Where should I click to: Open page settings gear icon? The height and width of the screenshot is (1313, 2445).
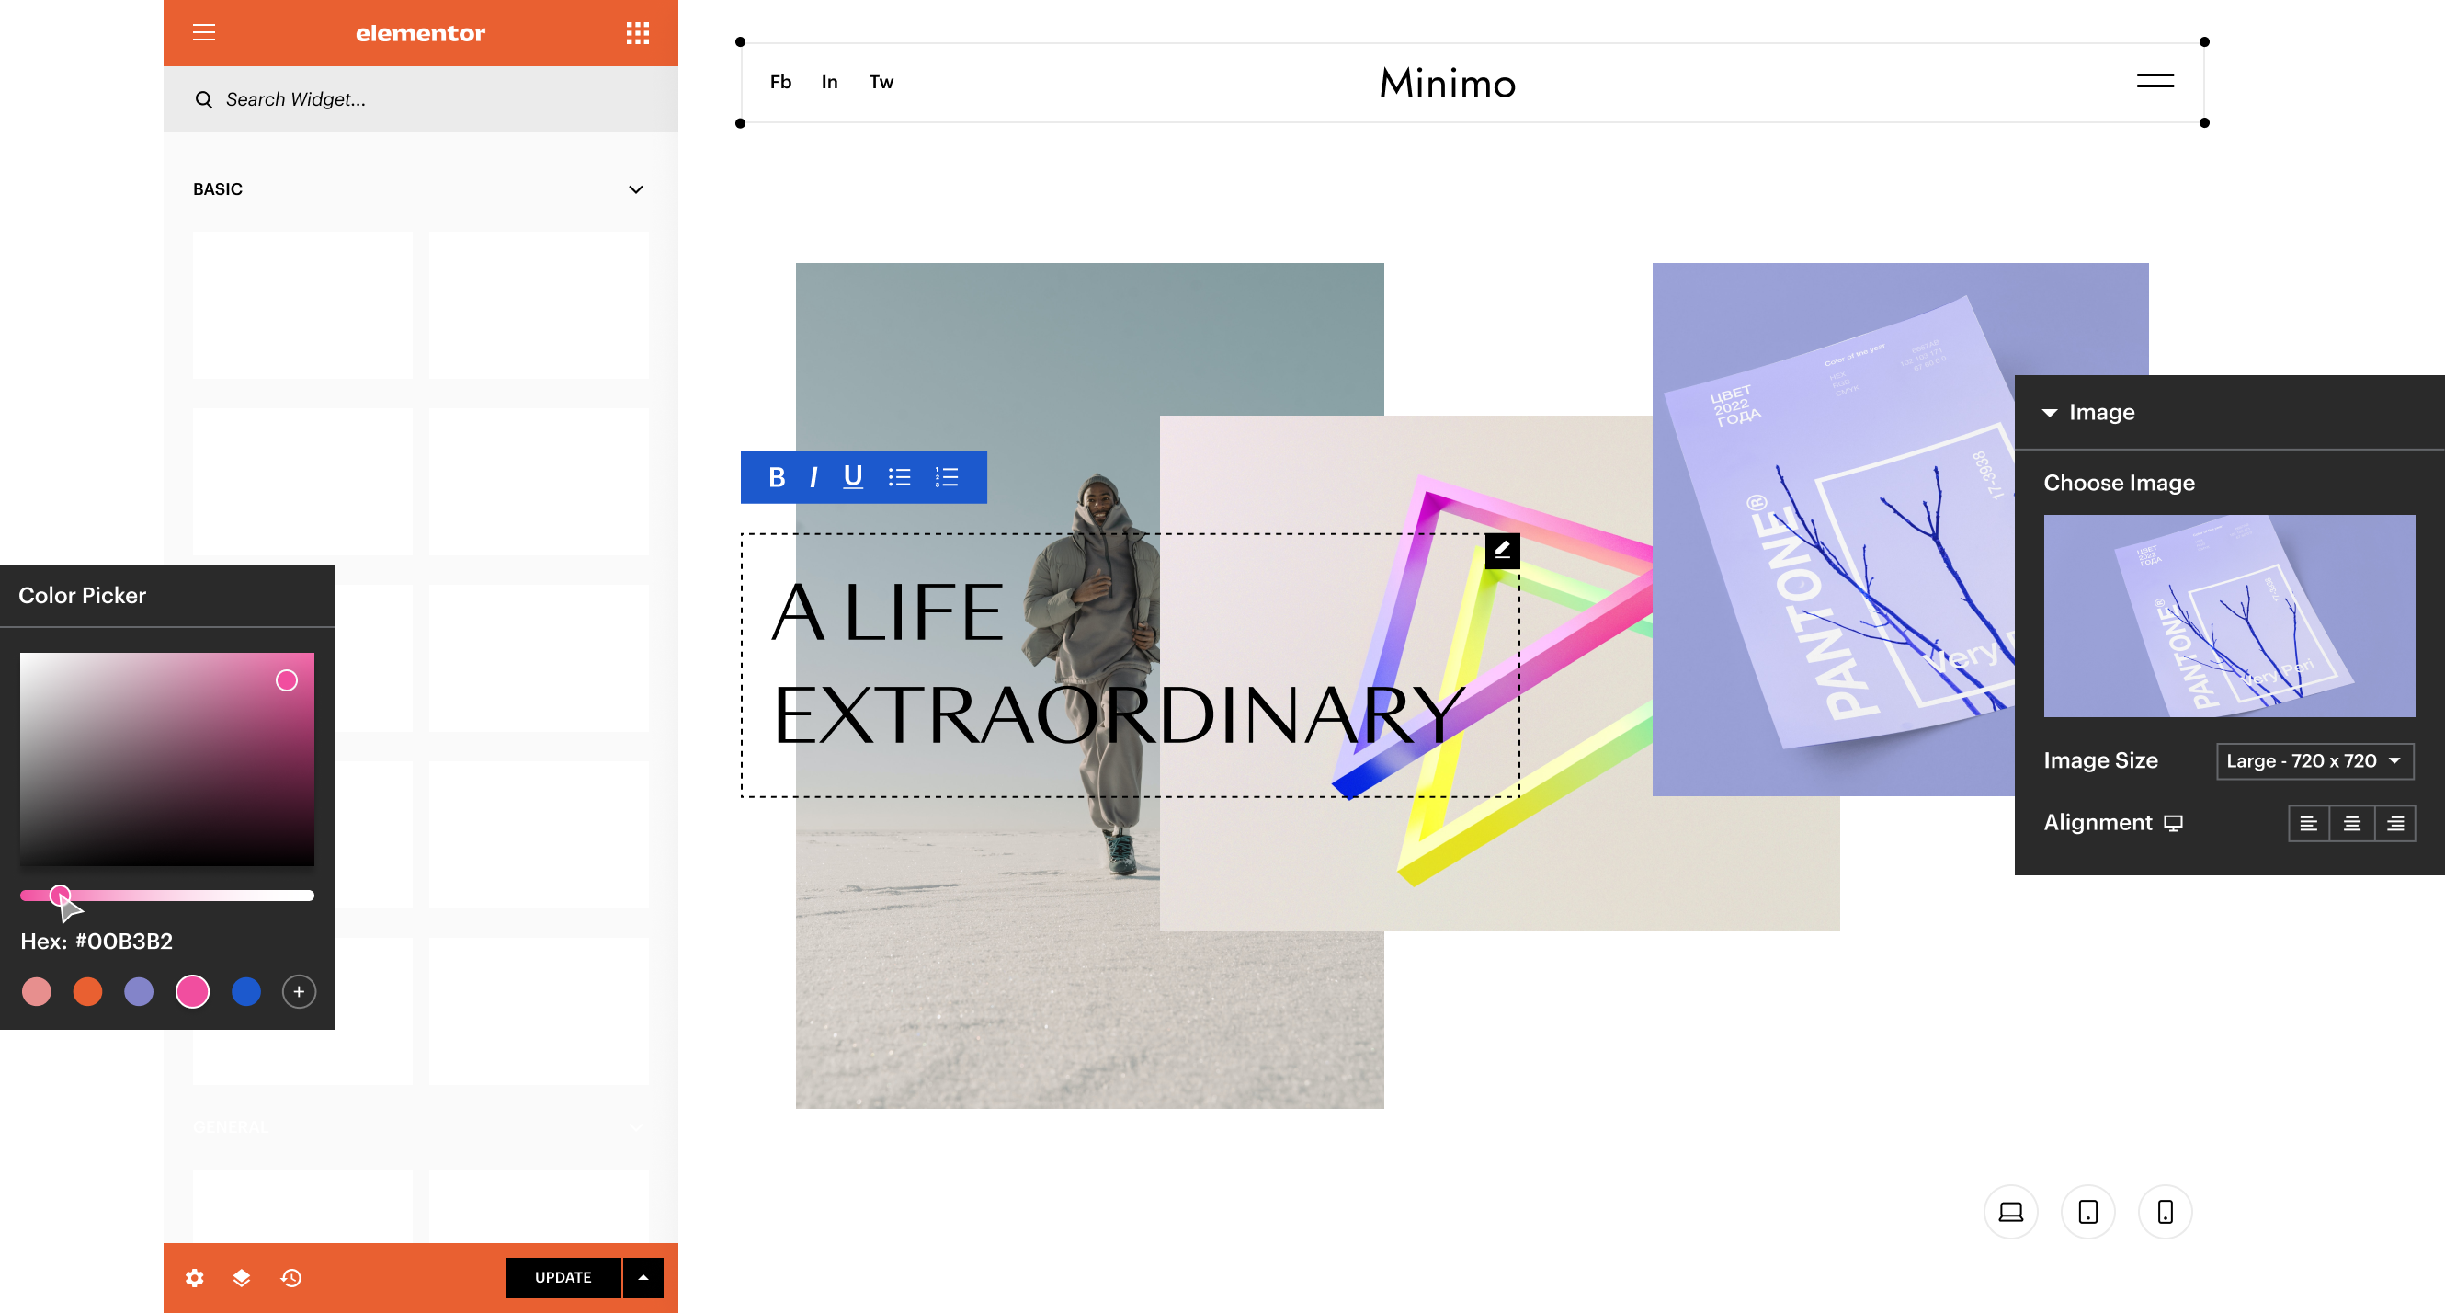pos(195,1278)
